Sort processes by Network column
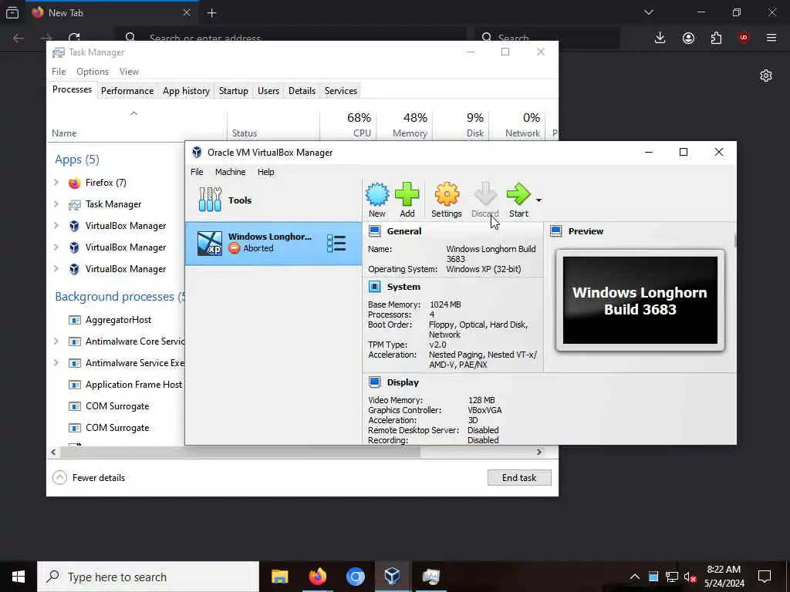This screenshot has height=592, width=790. tap(517, 125)
